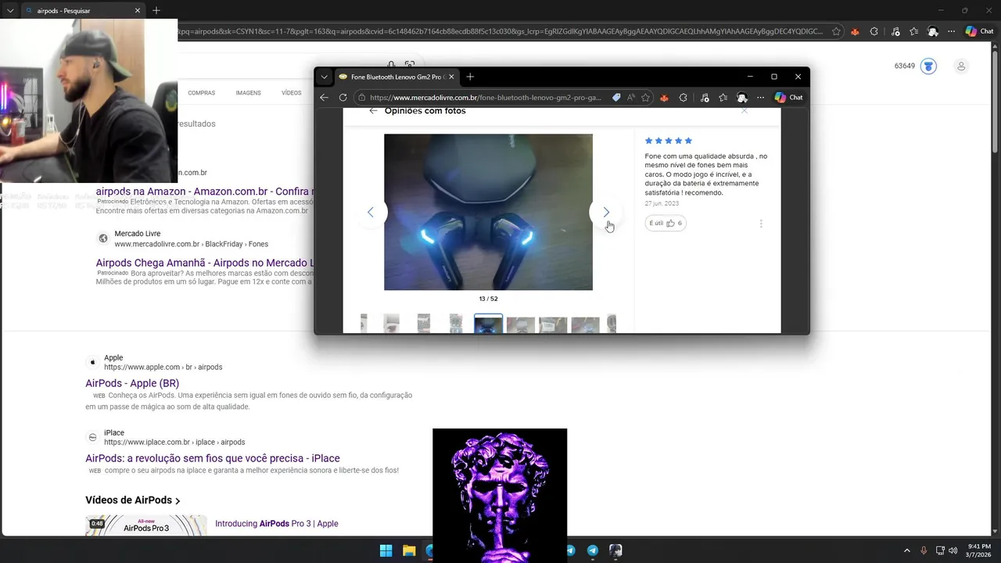The width and height of the screenshot is (1001, 563).
Task: Open Settings and more in background window
Action: coord(951,32)
